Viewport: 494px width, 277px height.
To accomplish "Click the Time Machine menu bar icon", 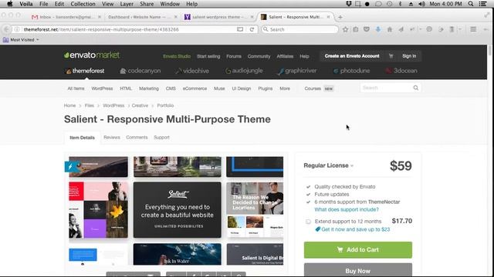I will pos(390,4).
